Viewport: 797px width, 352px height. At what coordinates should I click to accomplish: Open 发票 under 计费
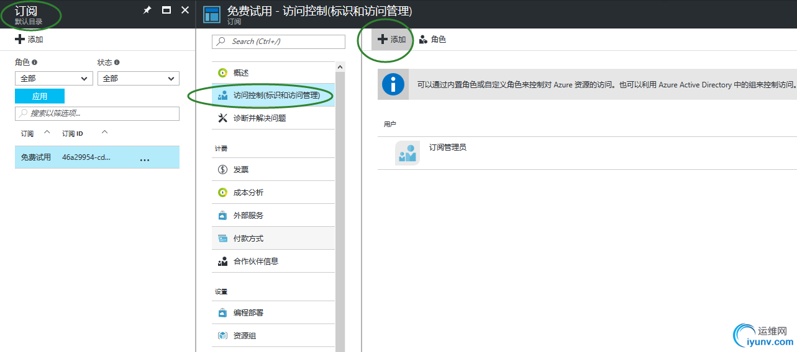click(273, 169)
